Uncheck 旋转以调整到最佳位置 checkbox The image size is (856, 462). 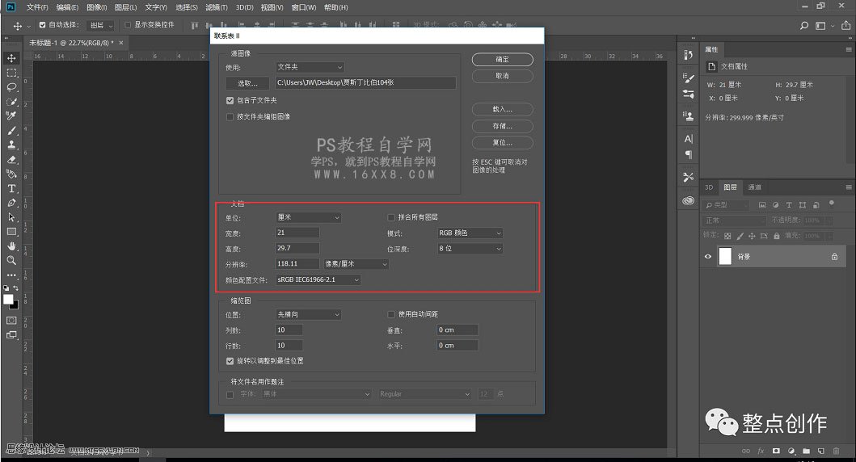tap(230, 361)
